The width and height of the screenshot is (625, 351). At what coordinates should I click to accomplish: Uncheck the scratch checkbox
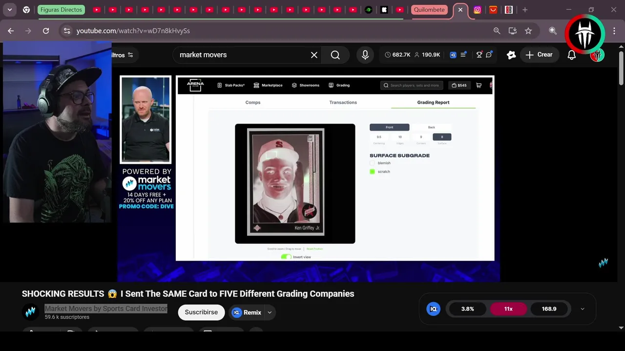372,172
